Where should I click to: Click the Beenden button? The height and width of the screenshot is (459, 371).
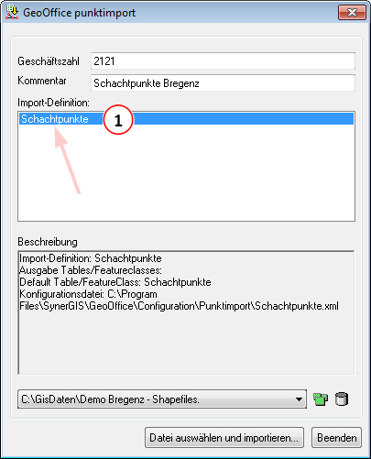point(336,438)
